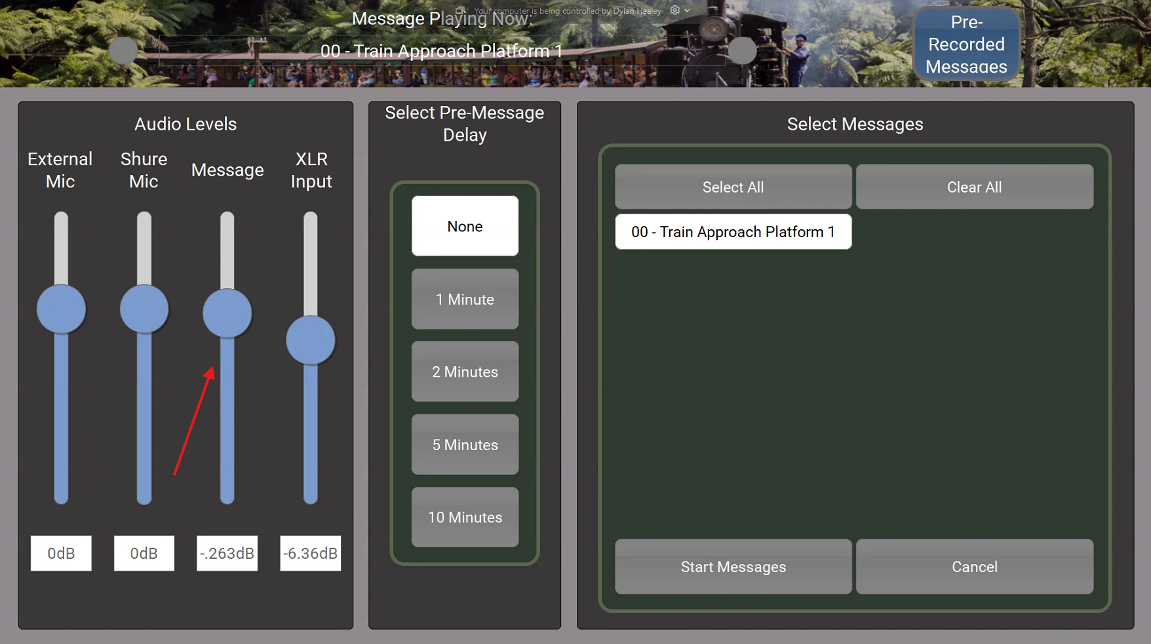Select 2 Minutes delay
Viewport: 1151px width, 644px height.
click(465, 371)
